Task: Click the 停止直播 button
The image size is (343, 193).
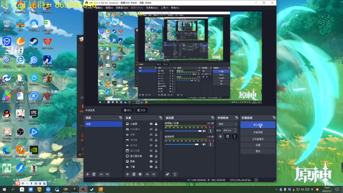Action: click(x=258, y=125)
